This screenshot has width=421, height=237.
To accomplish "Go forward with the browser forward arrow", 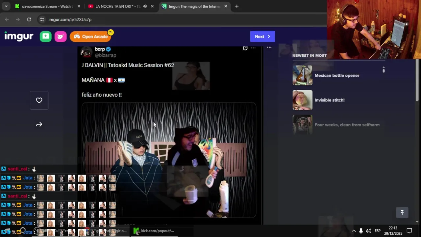I will (18, 19).
